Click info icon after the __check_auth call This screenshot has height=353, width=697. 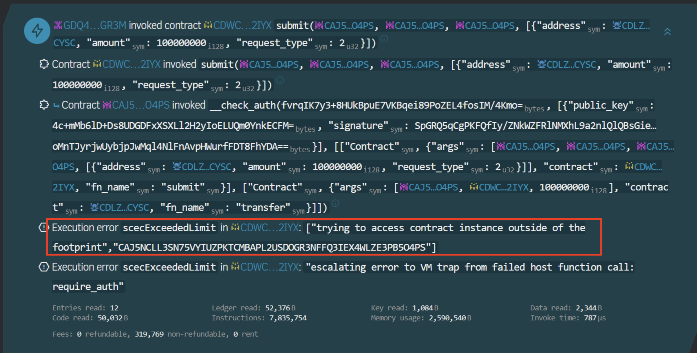335,203
